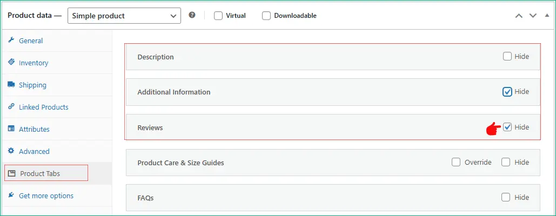Check Override for Product Care & Size Guides
This screenshot has width=556, height=216.
(456, 162)
